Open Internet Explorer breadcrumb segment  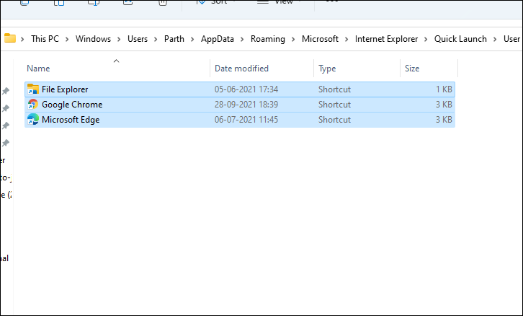(386, 39)
